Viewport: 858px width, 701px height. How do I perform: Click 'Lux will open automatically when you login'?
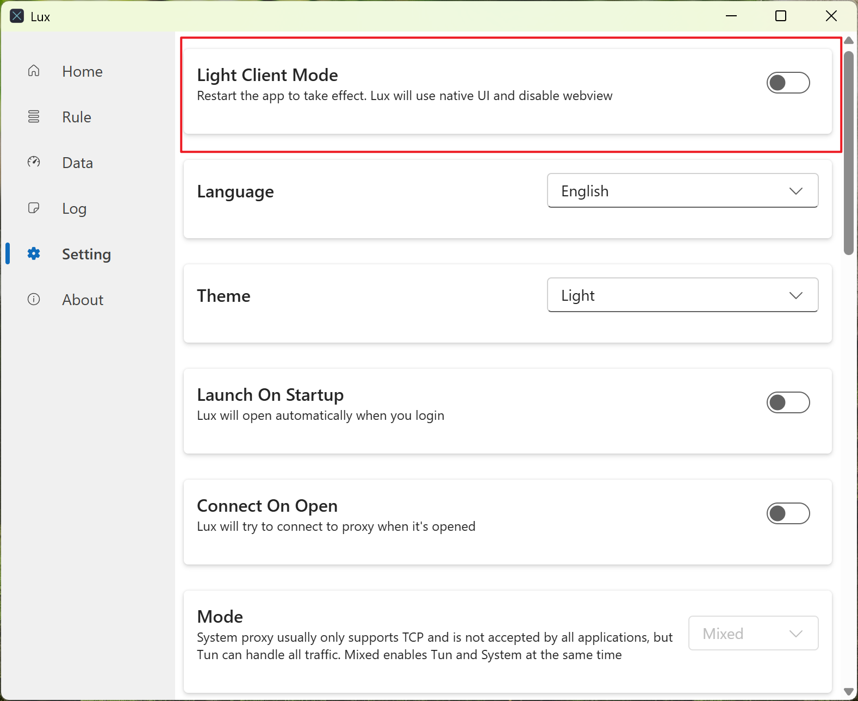[320, 415]
